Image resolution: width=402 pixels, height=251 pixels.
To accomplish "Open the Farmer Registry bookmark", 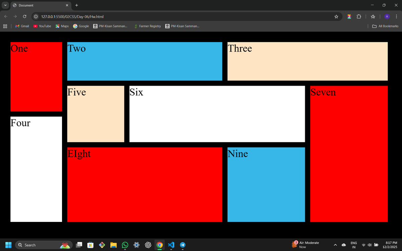I will tap(147, 26).
